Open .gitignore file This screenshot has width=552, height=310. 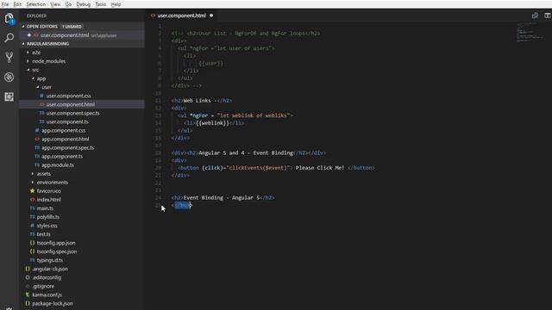43,286
